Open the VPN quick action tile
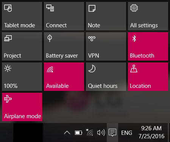This screenshot has width=170, height=142. [106, 46]
